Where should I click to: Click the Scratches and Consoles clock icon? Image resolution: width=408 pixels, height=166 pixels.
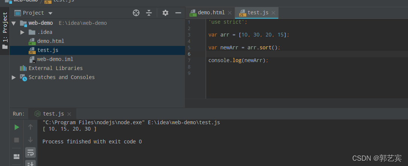23,78
